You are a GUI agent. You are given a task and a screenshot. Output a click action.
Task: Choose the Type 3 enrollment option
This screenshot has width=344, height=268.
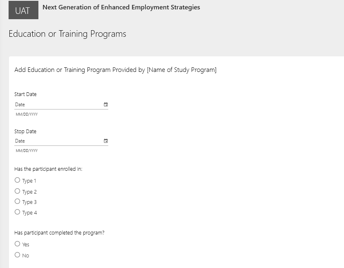pos(17,201)
